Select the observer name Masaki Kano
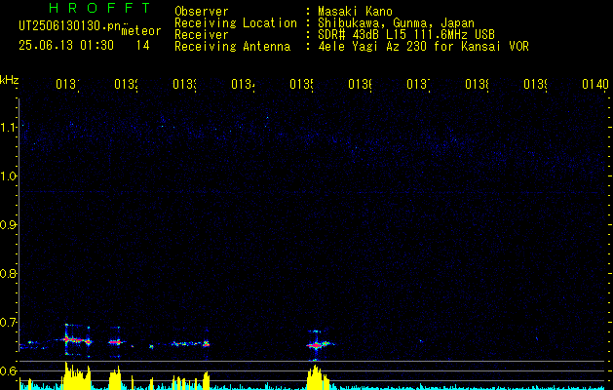This screenshot has height=390, width=613. pyautogui.click(x=355, y=12)
